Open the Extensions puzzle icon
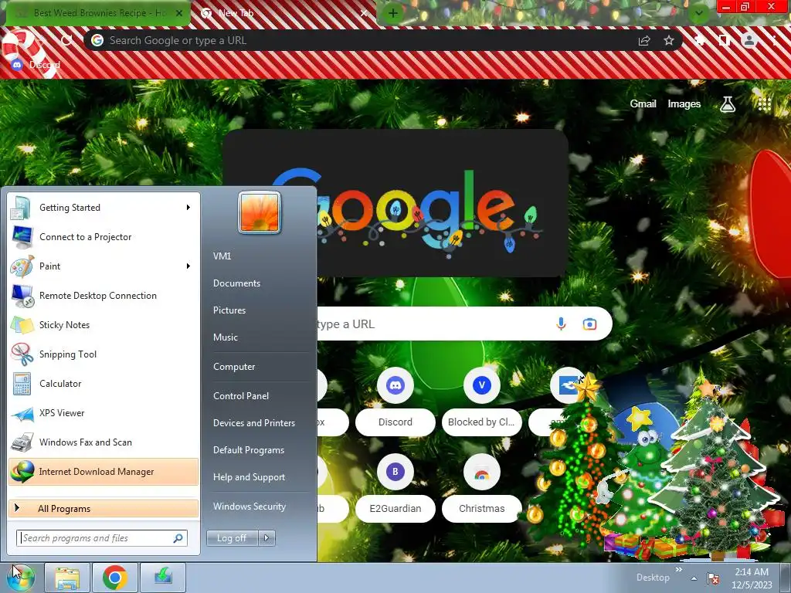Viewport: 791px width, 593px height. (700, 40)
